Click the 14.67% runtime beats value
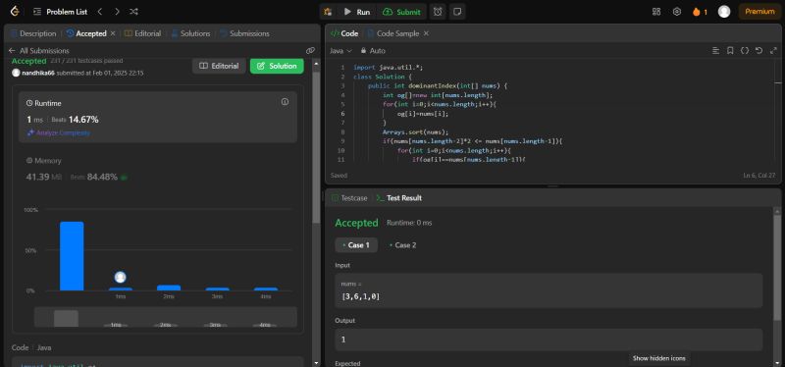Image resolution: width=785 pixels, height=367 pixels. [x=83, y=120]
